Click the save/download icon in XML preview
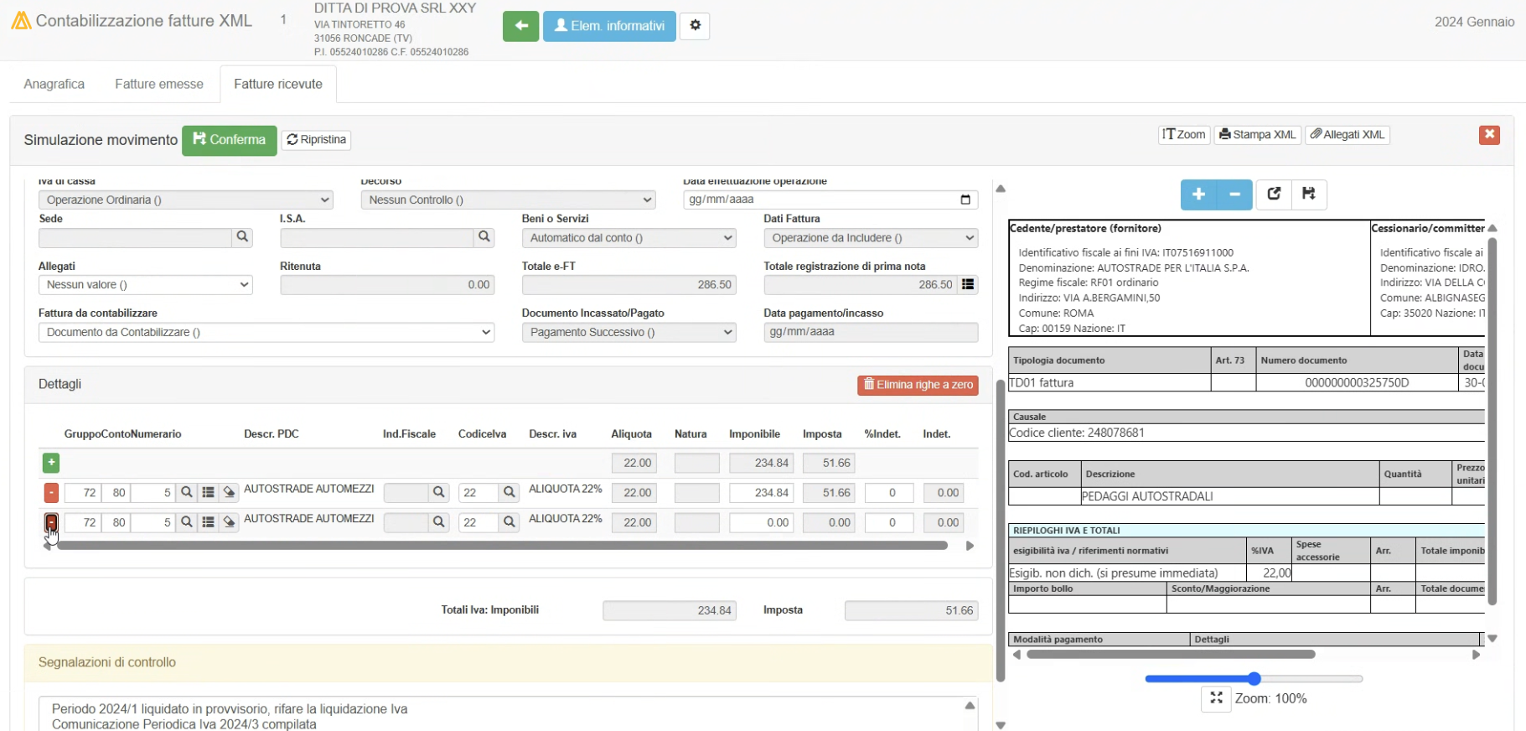This screenshot has width=1526, height=731. (x=1309, y=194)
